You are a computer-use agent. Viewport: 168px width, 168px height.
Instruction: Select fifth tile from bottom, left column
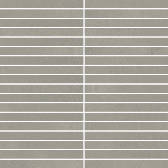click(x=42, y=126)
